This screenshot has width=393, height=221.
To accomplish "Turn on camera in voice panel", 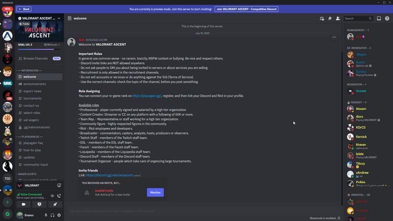I will 24,204.
